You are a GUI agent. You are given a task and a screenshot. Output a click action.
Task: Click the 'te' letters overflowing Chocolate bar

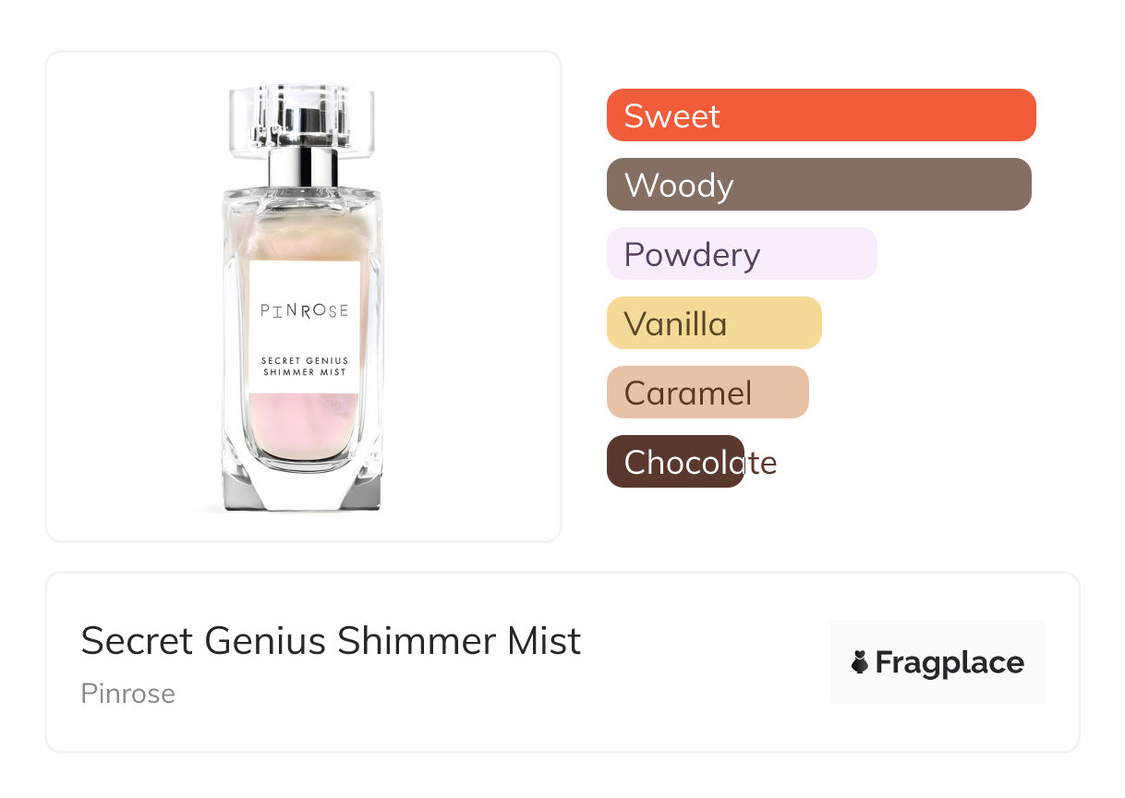(x=761, y=462)
